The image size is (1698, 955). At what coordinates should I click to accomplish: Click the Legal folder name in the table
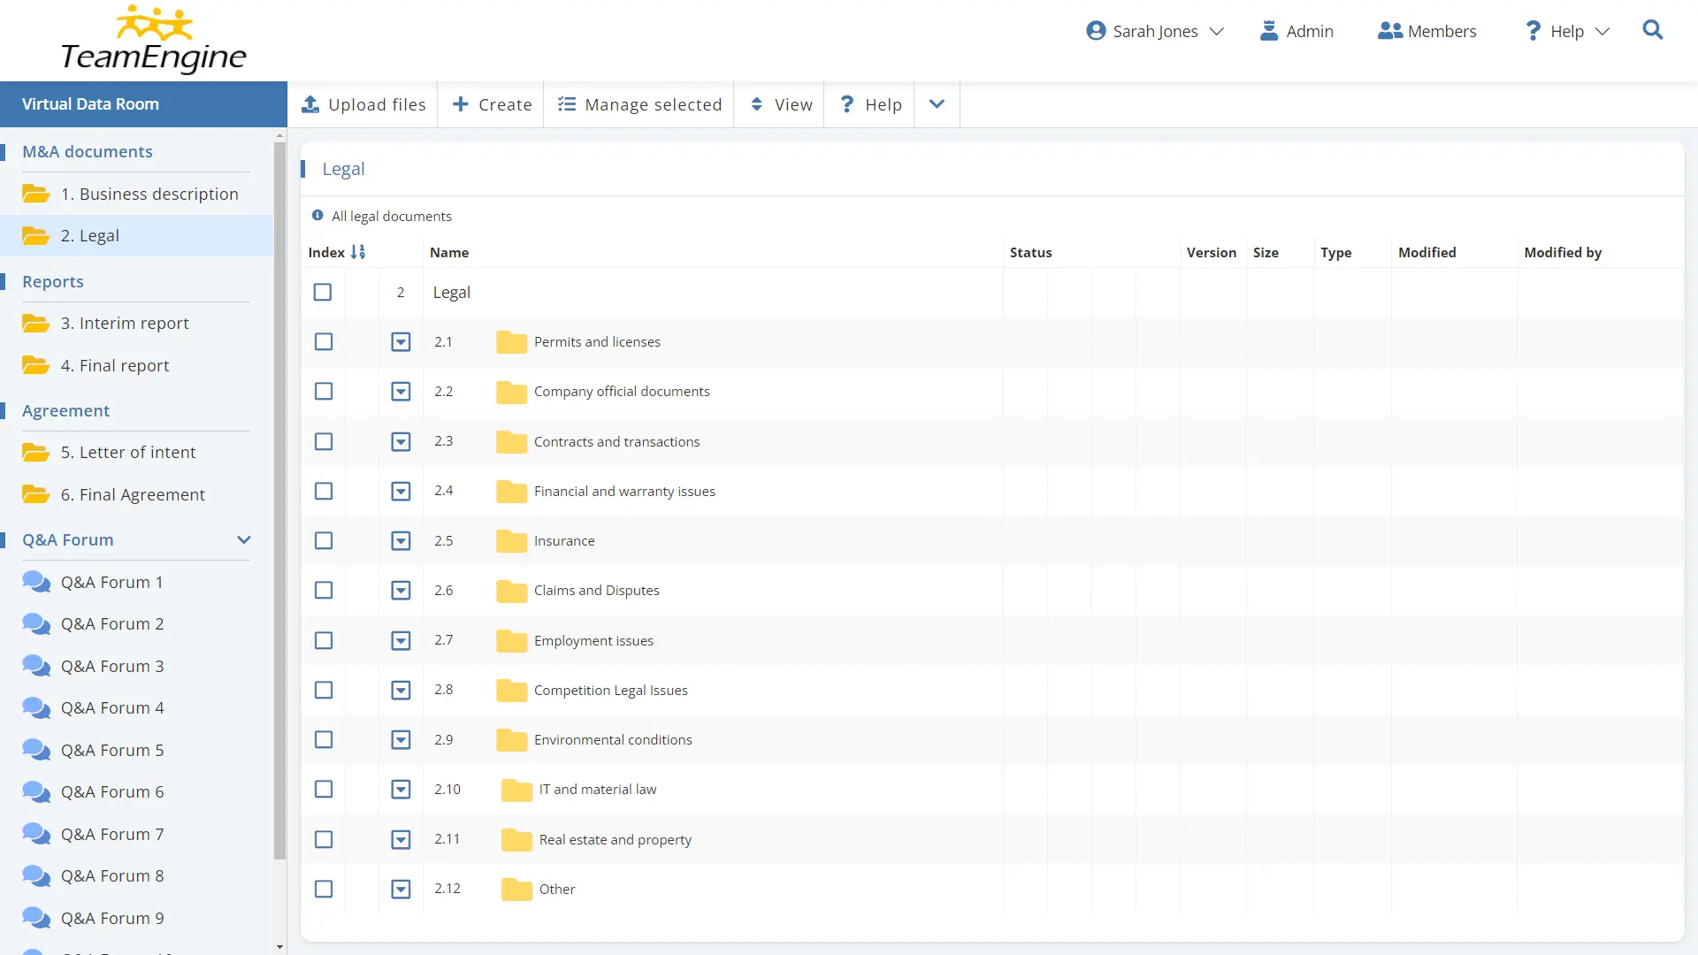(451, 292)
